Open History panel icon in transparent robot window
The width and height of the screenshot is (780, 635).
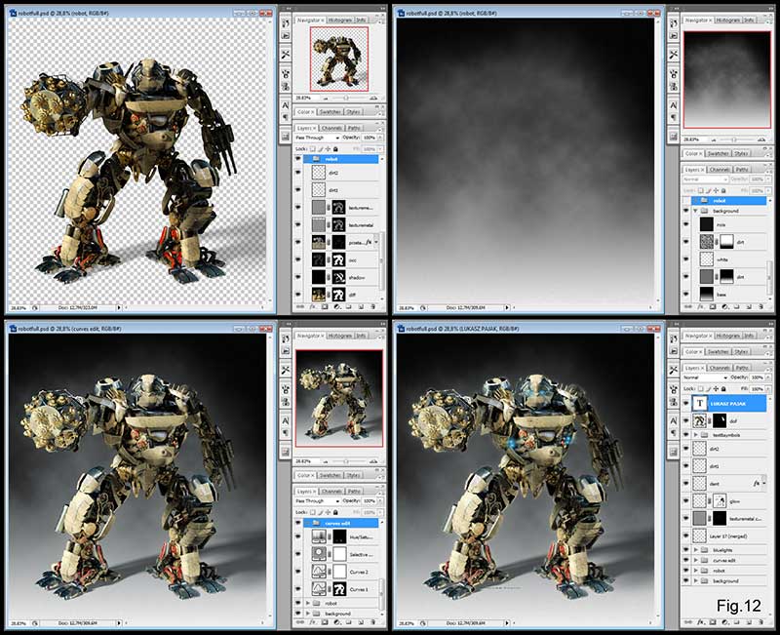click(x=286, y=23)
